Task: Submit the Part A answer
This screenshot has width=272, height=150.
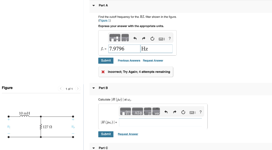Action: pos(106,60)
